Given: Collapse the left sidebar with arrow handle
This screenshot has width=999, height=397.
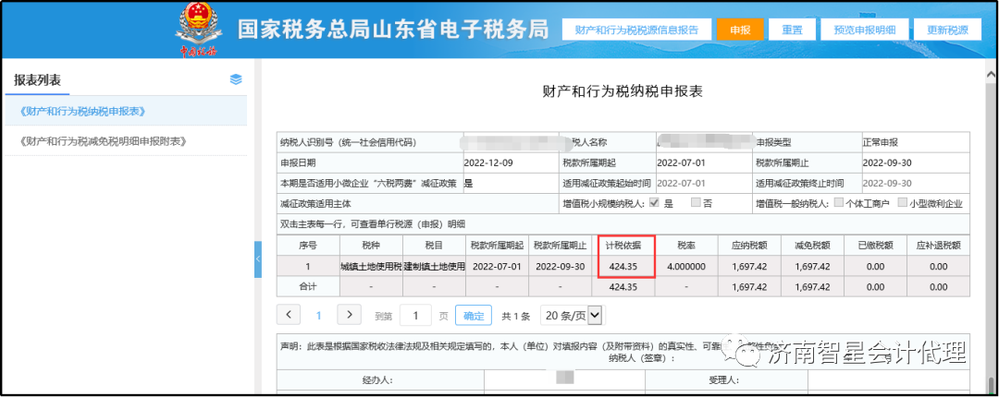Looking at the screenshot, I should (258, 259).
